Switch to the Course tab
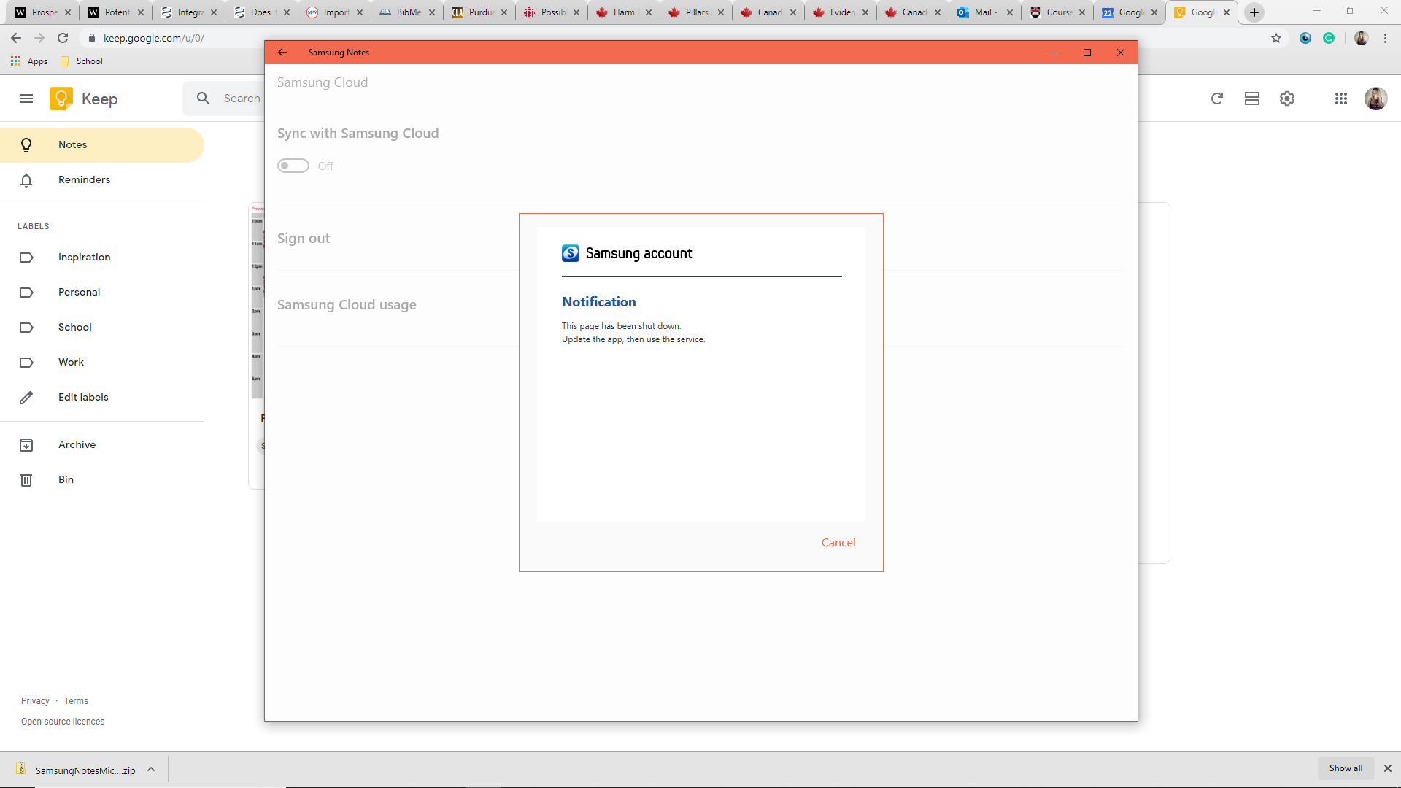The width and height of the screenshot is (1401, 788). [1057, 12]
